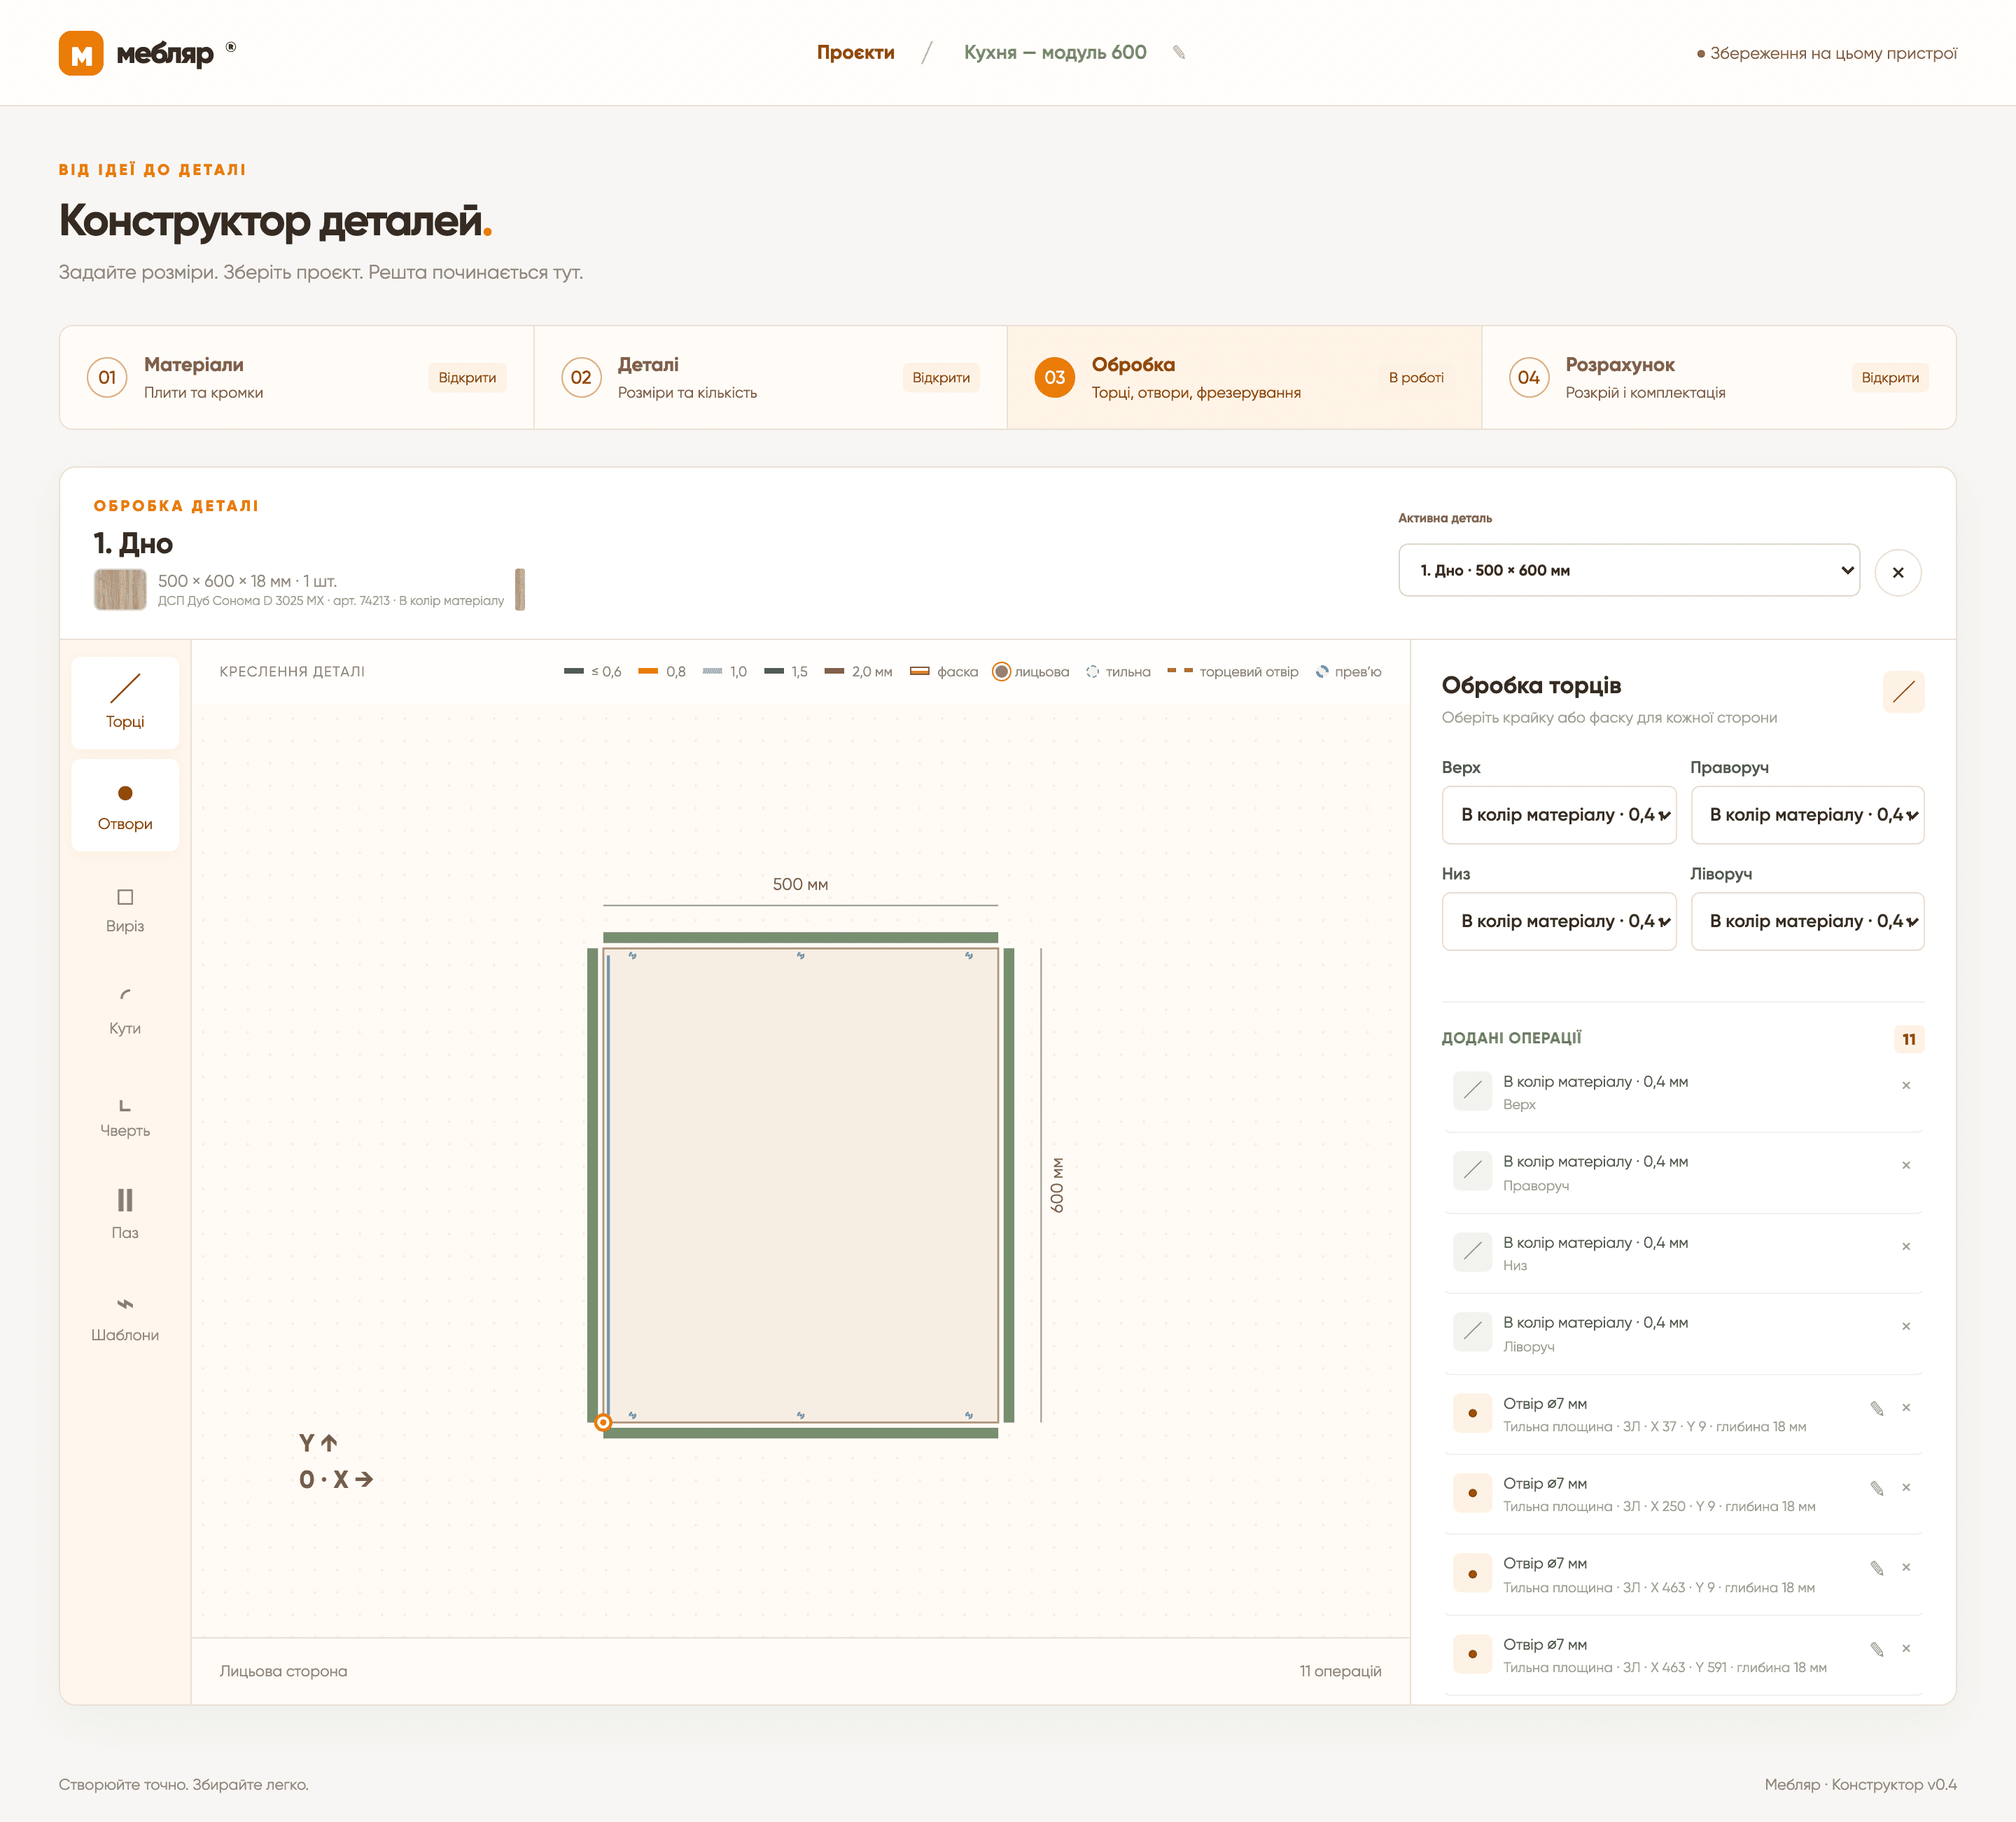2016x1822 pixels.
Task: Open Праворуч edge banding dropdown
Action: tap(1807, 814)
